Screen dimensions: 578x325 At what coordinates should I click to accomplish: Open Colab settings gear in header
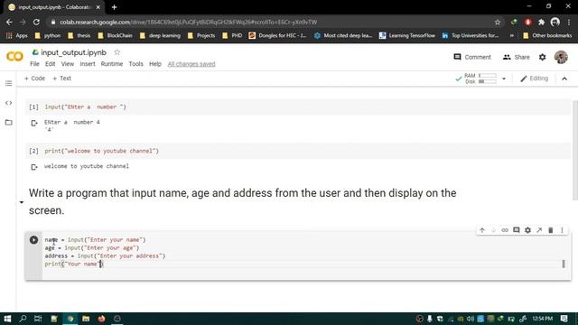(542, 57)
